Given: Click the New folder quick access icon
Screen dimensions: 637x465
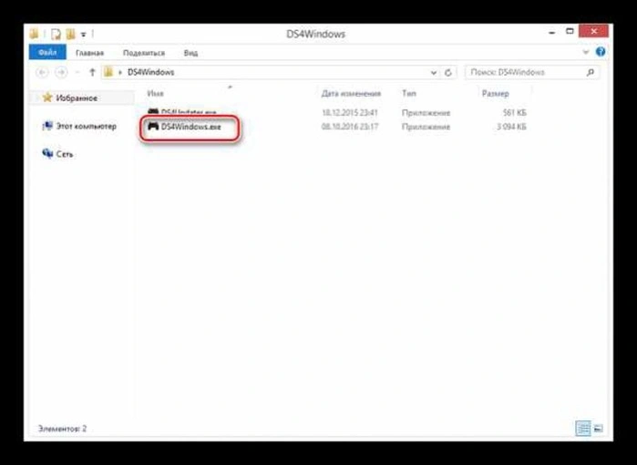Looking at the screenshot, I should (71, 34).
